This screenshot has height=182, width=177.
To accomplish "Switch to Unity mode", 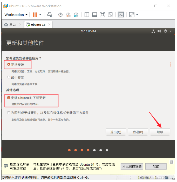I will coord(110,15).
